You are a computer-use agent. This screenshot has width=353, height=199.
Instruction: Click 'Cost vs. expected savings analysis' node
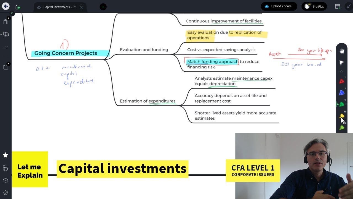pyautogui.click(x=221, y=50)
